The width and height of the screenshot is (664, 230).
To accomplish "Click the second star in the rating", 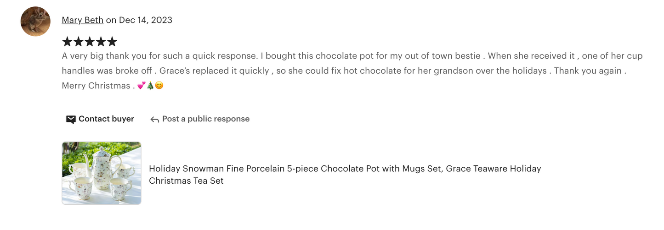I will point(78,42).
